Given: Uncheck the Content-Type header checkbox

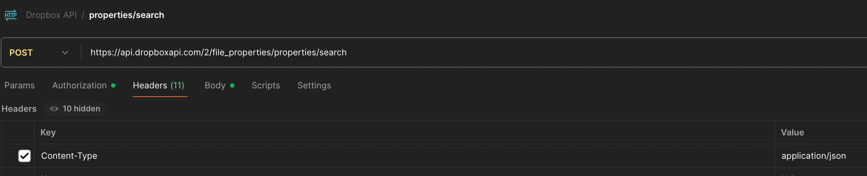Looking at the screenshot, I should click(x=25, y=156).
